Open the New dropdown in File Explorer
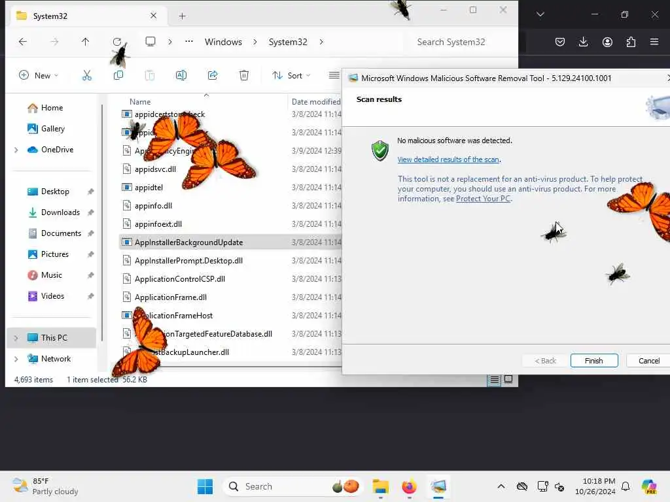The width and height of the screenshot is (670, 502). click(x=39, y=76)
